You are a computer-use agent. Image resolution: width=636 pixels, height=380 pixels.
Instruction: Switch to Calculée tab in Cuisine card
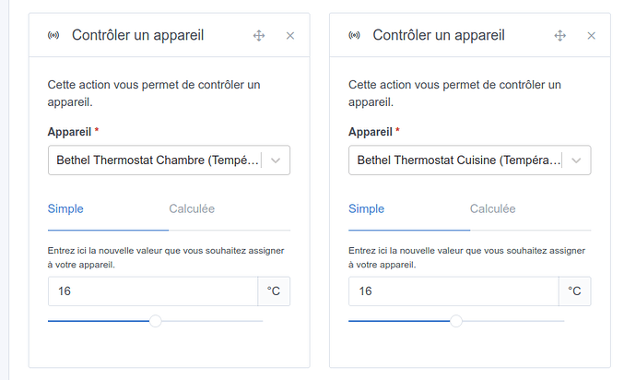[x=492, y=209]
